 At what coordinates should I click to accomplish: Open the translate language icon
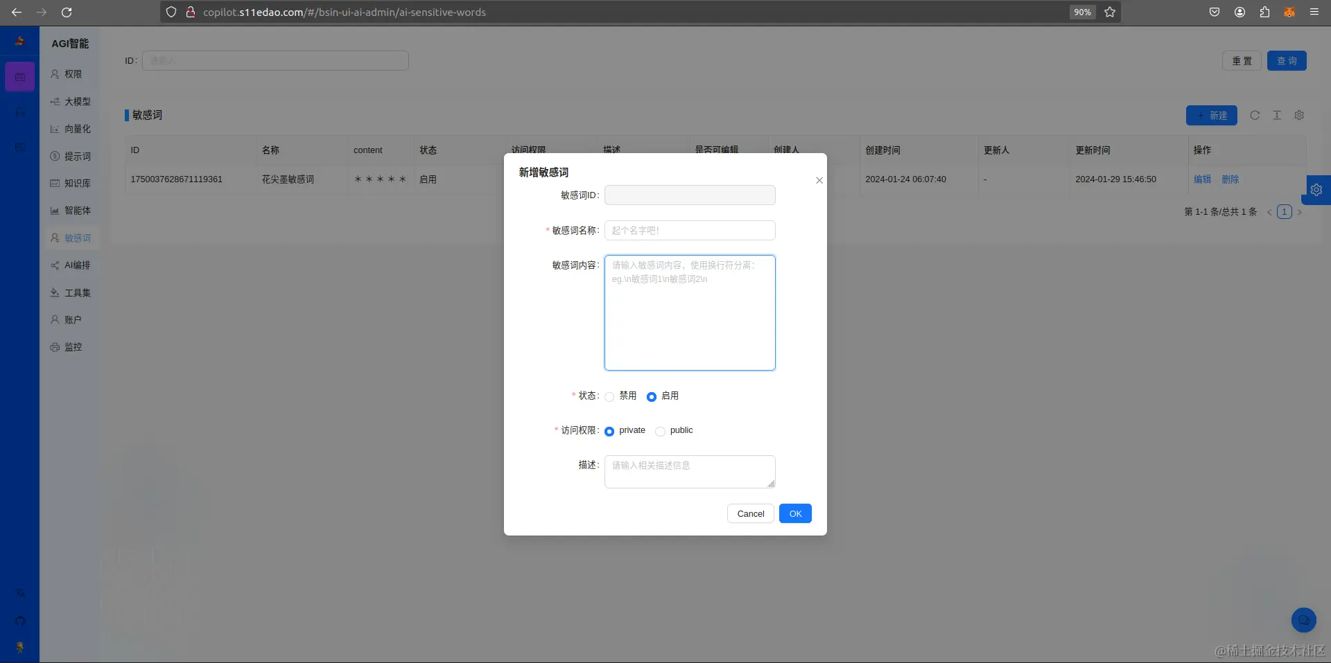coord(20,593)
